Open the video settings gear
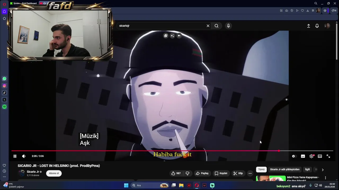The width and height of the screenshot is (339, 190). [x=311, y=156]
